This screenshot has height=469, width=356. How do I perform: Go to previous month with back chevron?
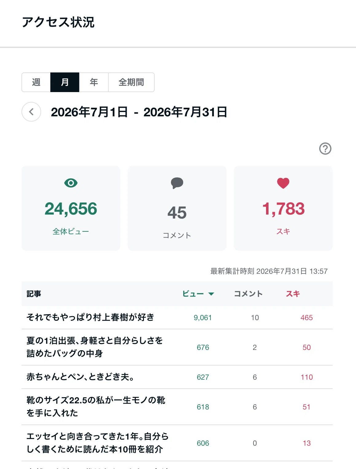click(31, 112)
